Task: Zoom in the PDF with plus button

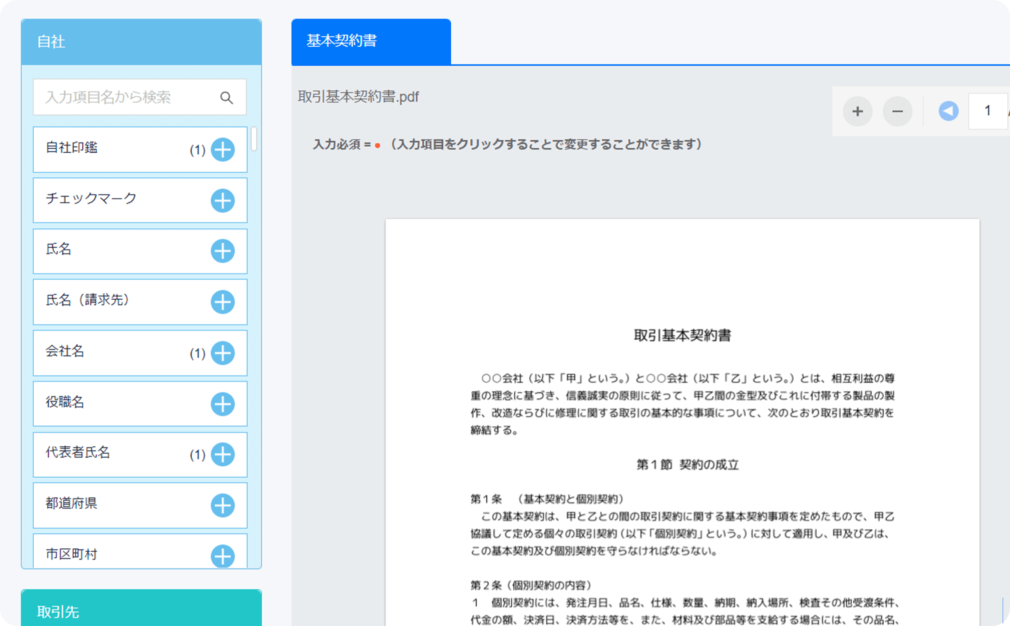Action: click(858, 111)
